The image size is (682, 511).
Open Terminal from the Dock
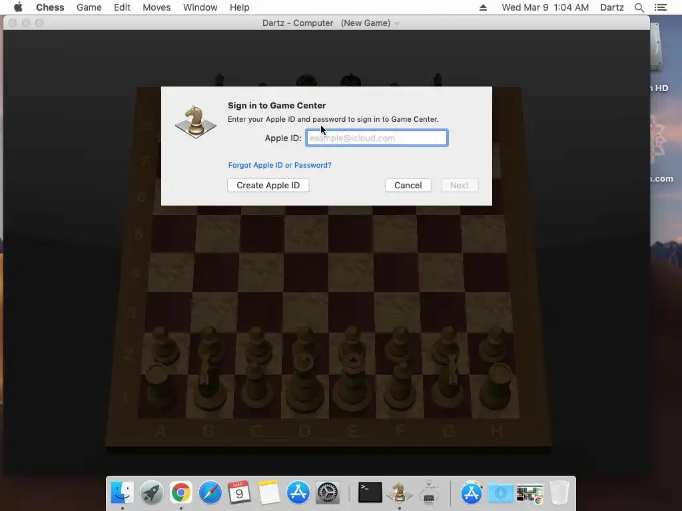(370, 492)
